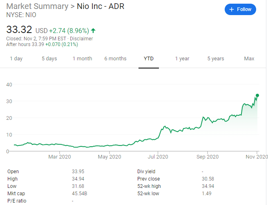Select the Max range tab
The image size is (268, 205).
coord(249,59)
